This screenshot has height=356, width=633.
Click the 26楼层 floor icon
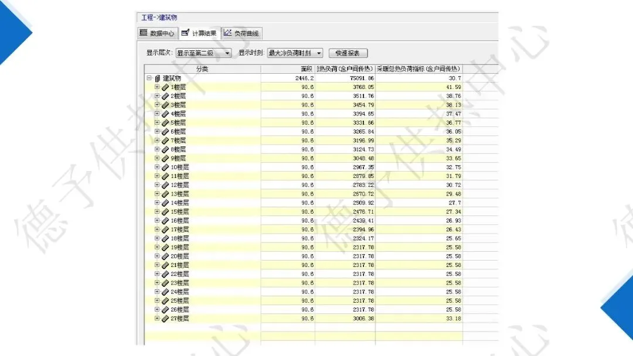(165, 310)
